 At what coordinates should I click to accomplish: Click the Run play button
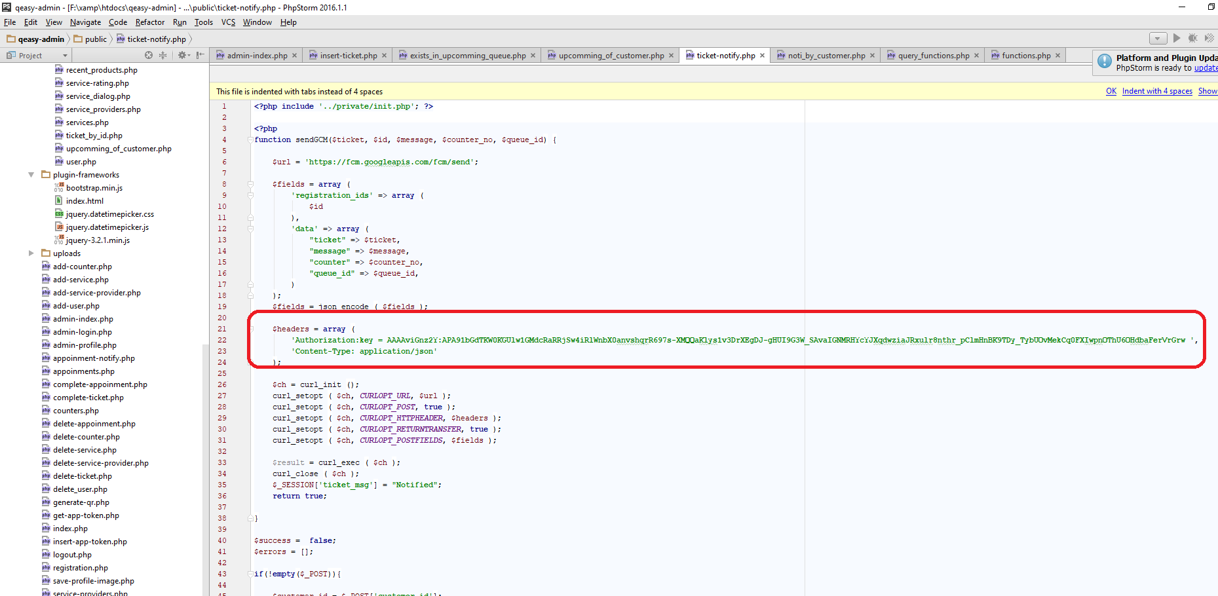click(x=1177, y=39)
